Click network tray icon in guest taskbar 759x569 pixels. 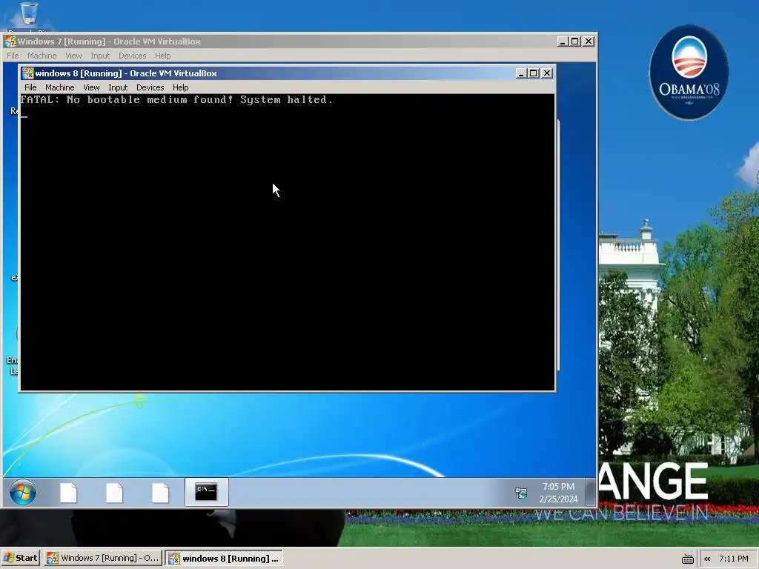pyautogui.click(x=521, y=493)
